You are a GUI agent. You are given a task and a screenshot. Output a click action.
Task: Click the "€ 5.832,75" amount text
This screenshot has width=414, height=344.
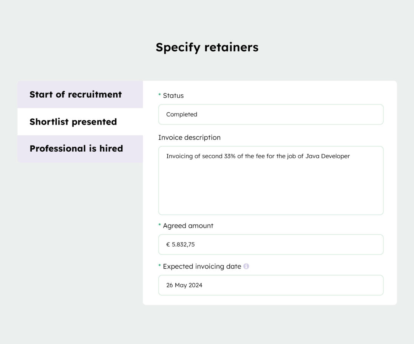coord(181,244)
